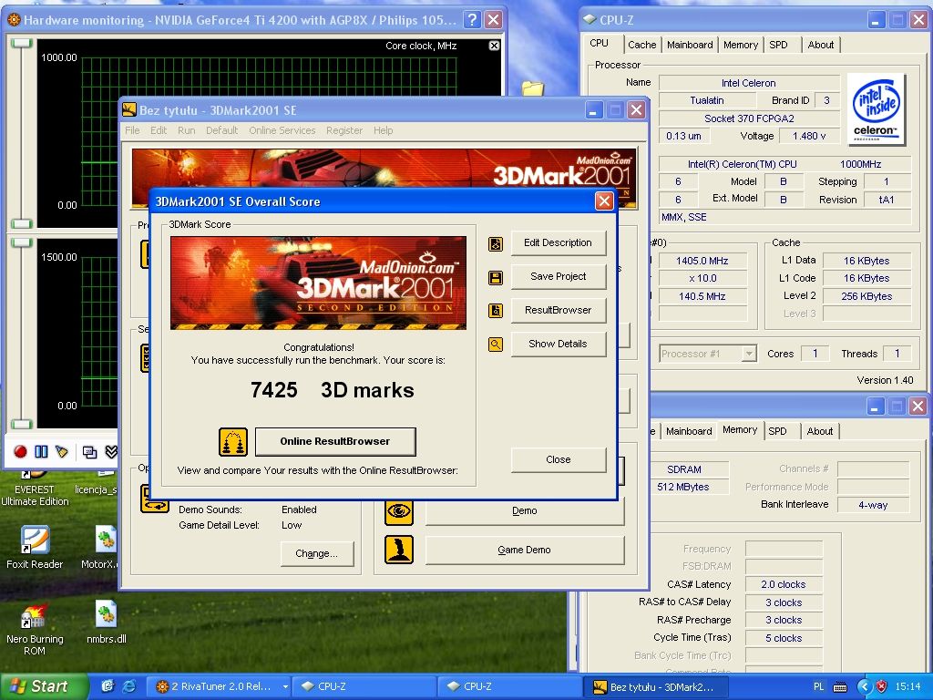Click the overlapping windows icon in Hardware monitoring

coord(90,452)
